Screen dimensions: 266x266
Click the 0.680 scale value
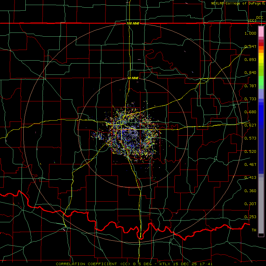point(250,112)
